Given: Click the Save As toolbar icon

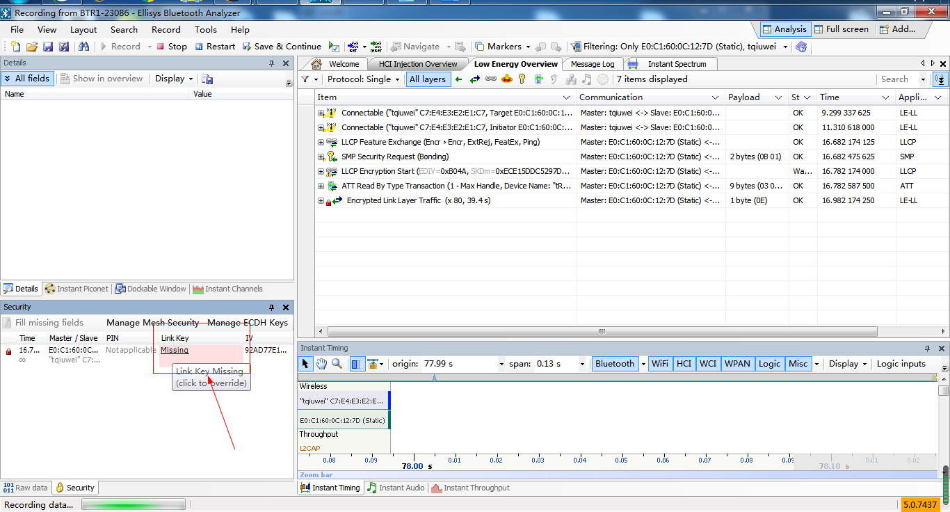Looking at the screenshot, I should click(64, 47).
